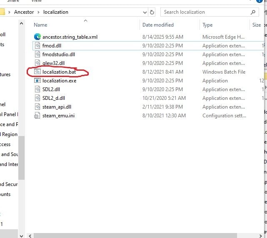Click date 10/21/2020 5:21 AM
The height and width of the screenshot is (238, 267).
tap(164, 98)
